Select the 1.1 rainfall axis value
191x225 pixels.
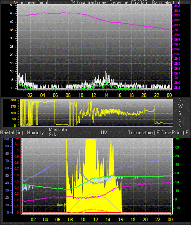pyautogui.click(x=17, y=144)
